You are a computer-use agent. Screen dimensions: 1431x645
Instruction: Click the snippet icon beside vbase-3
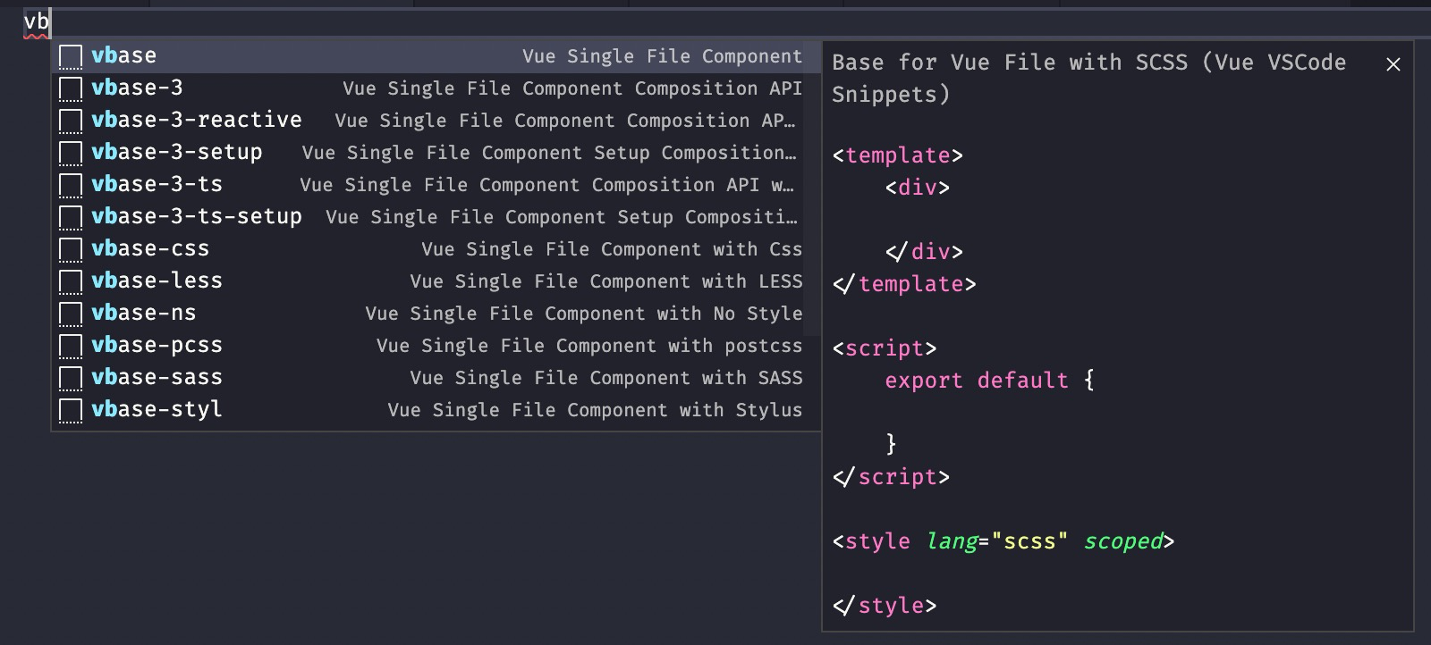pyautogui.click(x=71, y=89)
